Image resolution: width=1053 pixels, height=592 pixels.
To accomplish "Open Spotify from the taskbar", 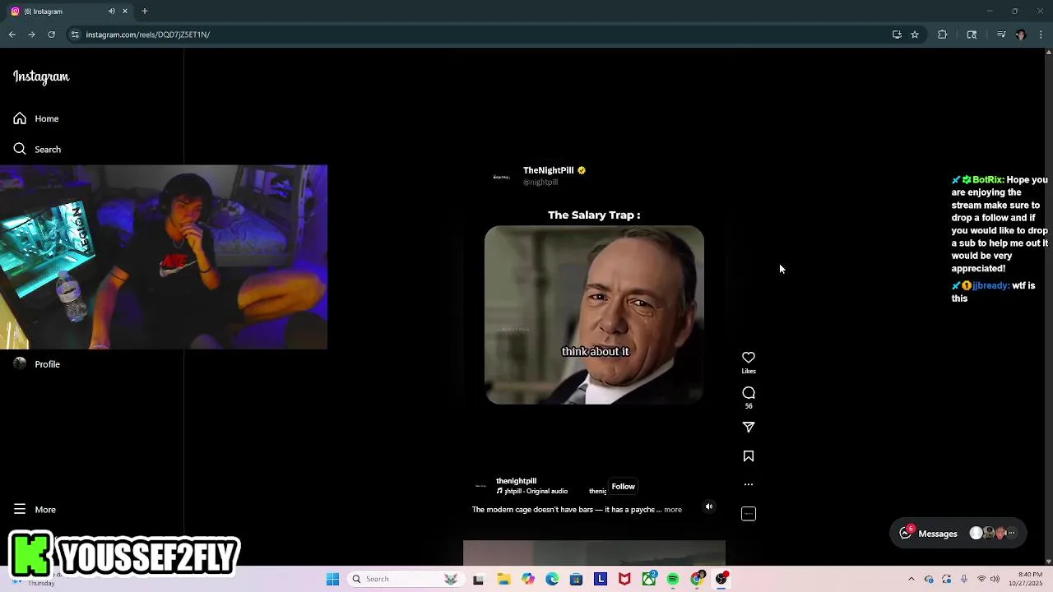I will pos(673,579).
